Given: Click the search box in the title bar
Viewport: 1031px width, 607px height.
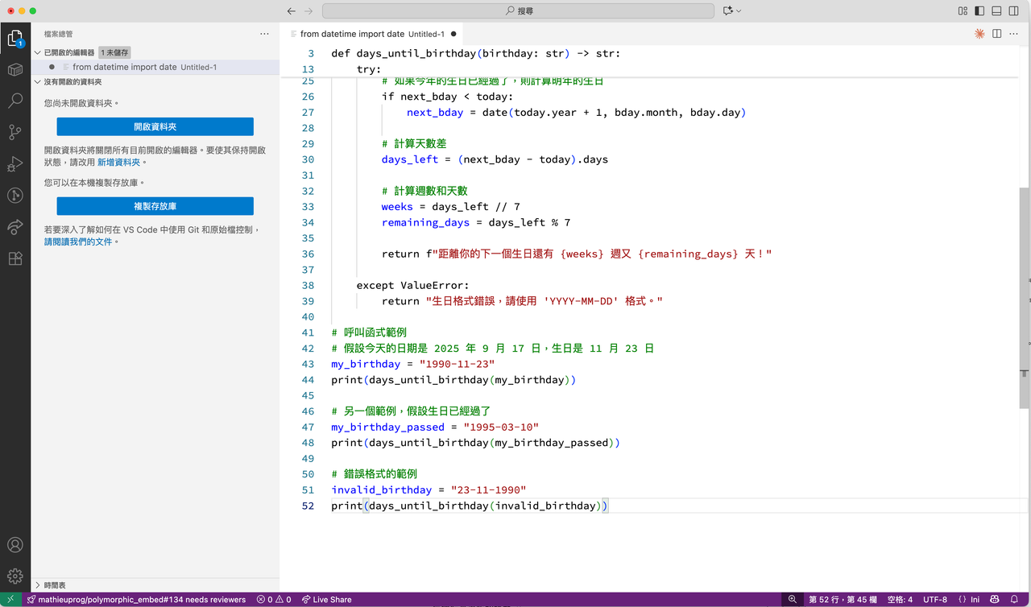Looking at the screenshot, I should (x=518, y=10).
